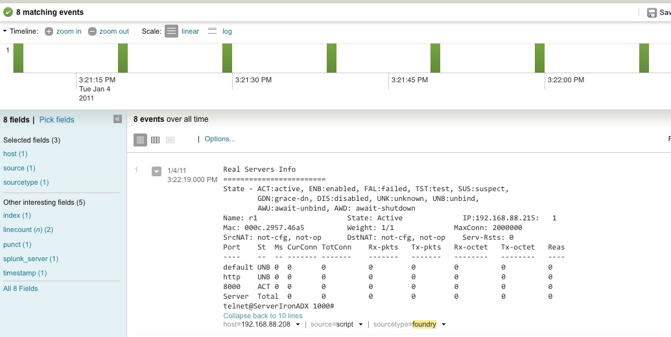Collapse the Timeline disclosure triangle

[5, 31]
